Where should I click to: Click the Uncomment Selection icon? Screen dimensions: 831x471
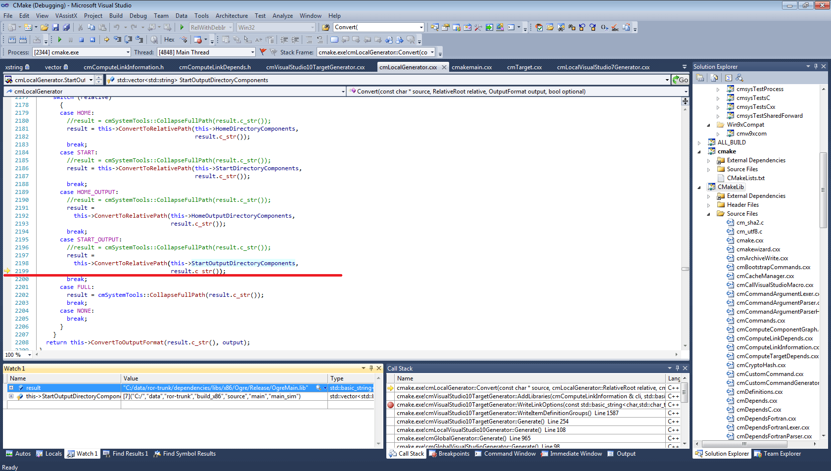pos(320,40)
